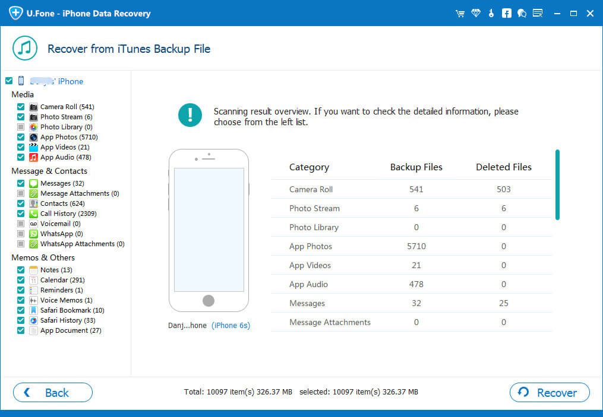
Task: Click the Photo Stream icon
Action: click(x=33, y=117)
